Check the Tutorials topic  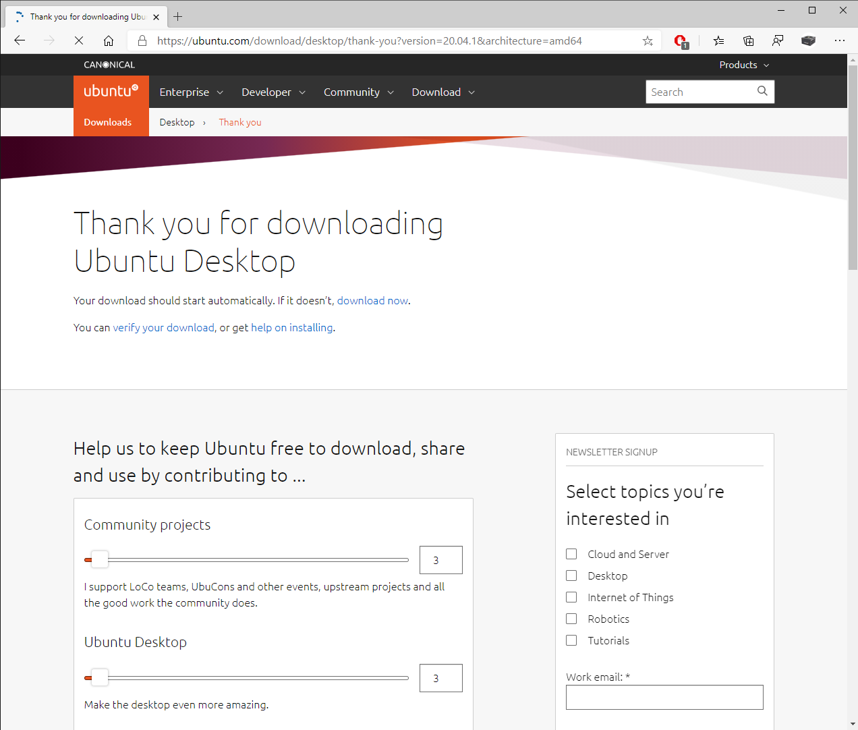click(x=571, y=640)
